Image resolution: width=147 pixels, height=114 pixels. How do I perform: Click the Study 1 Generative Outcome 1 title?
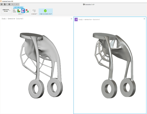(x=89, y=20)
